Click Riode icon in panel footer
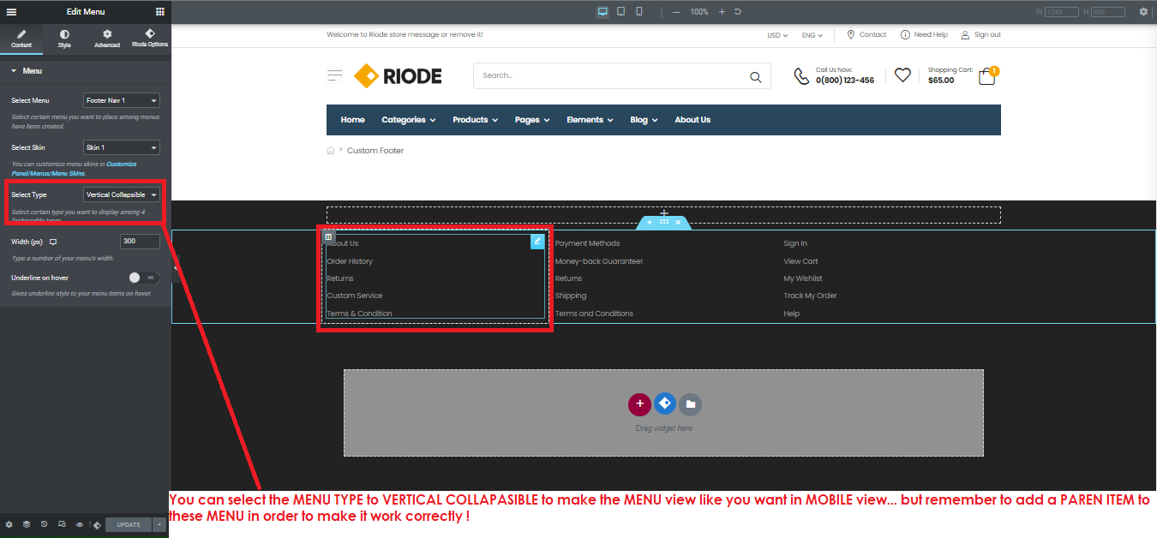The height and width of the screenshot is (538, 1157). coord(96,524)
